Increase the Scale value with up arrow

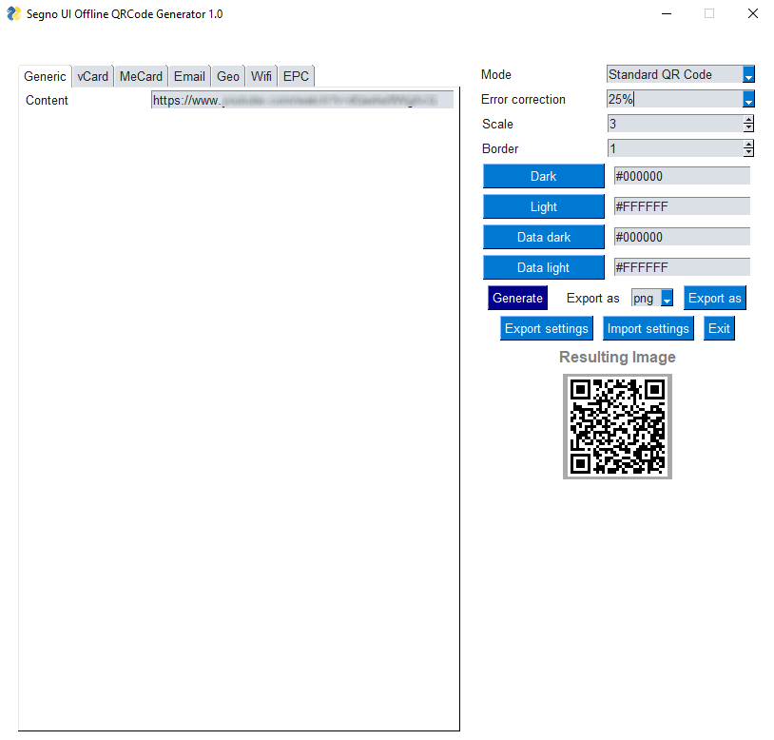748,120
